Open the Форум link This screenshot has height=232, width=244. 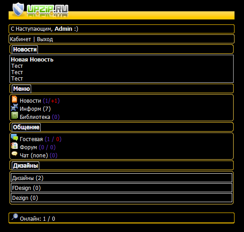pos(28,147)
